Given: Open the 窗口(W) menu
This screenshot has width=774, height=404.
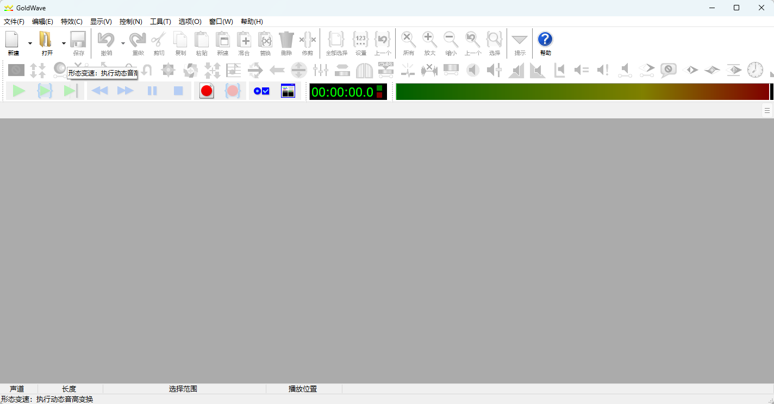Looking at the screenshot, I should coord(221,22).
